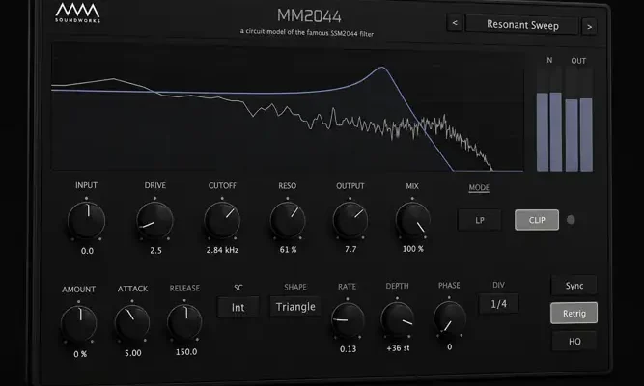Screen dimensions: 644x386
Task: Click the CUTOFF knob
Action: (x=222, y=221)
